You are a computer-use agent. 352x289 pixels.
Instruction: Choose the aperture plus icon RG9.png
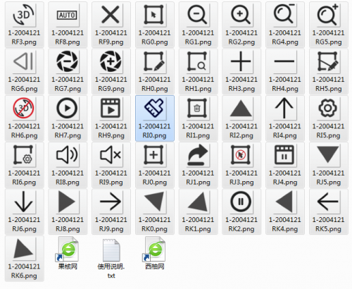pyautogui.click(x=111, y=71)
